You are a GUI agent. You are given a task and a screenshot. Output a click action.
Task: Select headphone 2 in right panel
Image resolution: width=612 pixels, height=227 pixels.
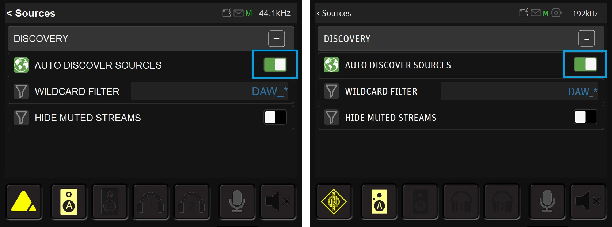(x=502, y=202)
